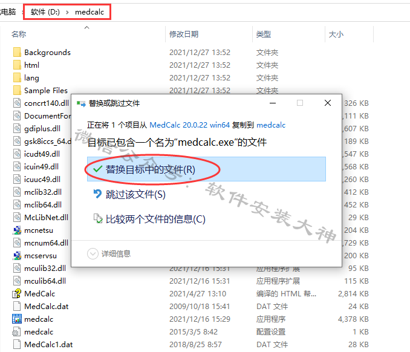Click the 4,378 KB size cell

(x=353, y=319)
